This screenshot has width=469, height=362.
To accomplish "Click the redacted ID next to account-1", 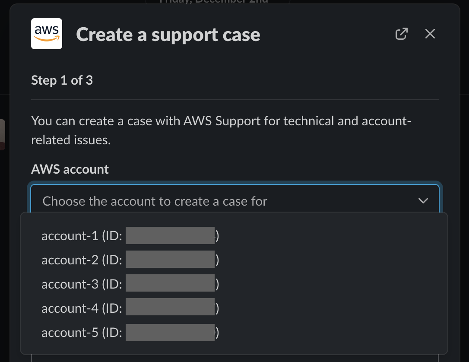I will (x=170, y=235).
